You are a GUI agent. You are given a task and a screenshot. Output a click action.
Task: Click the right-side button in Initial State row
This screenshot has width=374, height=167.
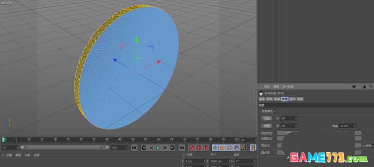[x=358, y=133]
